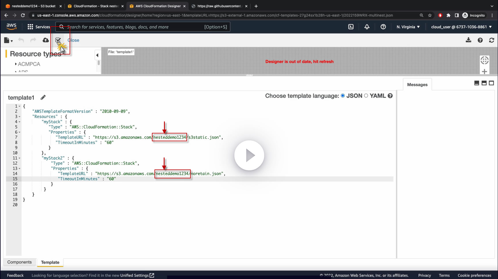Image resolution: width=498 pixels, height=279 pixels.
Task: Bookmark this page with star icon
Action: tap(430, 15)
